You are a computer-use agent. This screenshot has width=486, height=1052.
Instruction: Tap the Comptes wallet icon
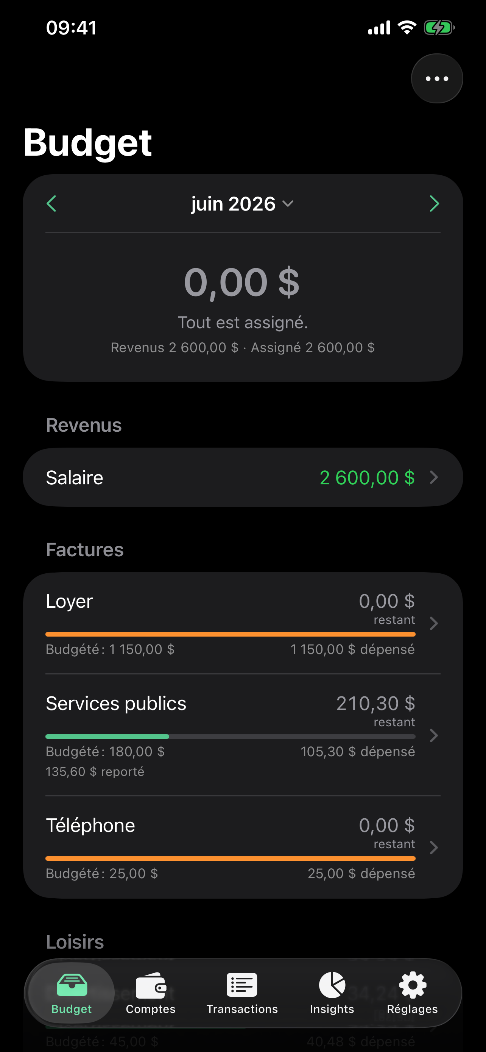pos(151,985)
